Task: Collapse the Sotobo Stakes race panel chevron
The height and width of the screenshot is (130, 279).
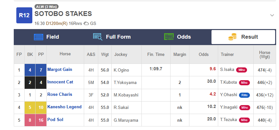Action: coord(272,15)
